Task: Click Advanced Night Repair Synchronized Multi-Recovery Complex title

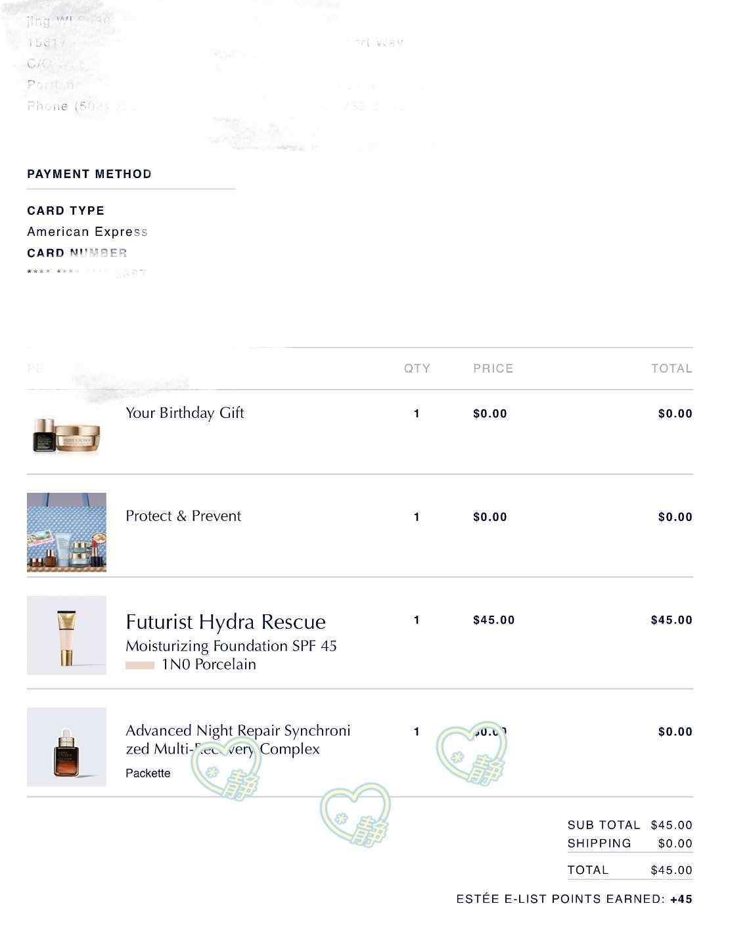Action: tap(238, 740)
